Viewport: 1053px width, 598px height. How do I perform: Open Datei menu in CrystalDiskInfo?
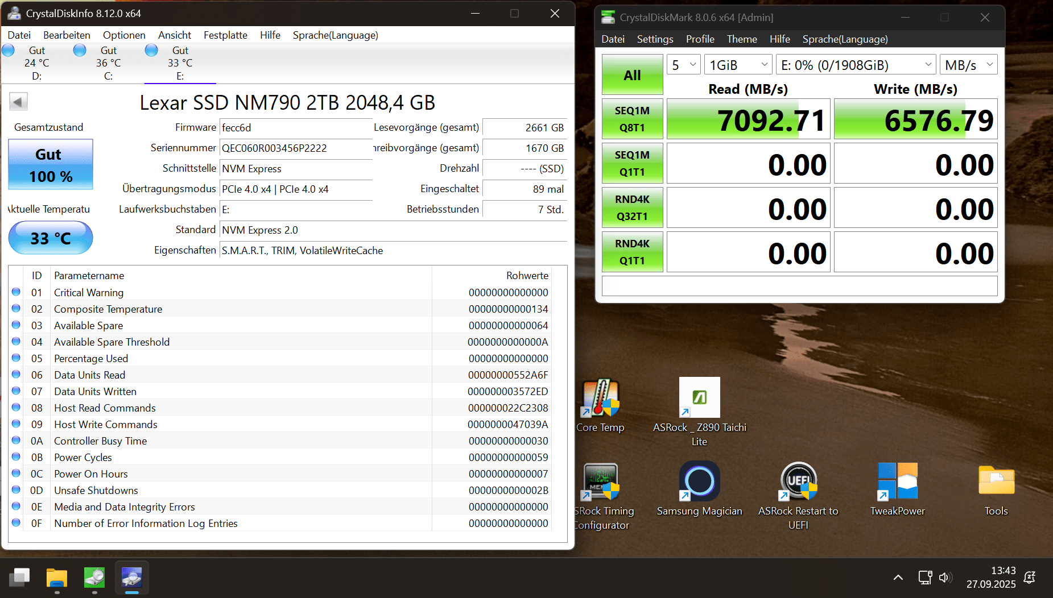pos(19,35)
